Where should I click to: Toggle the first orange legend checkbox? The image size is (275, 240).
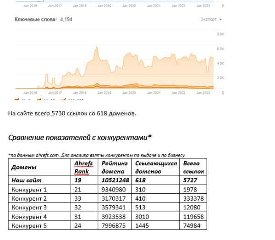coord(17,99)
